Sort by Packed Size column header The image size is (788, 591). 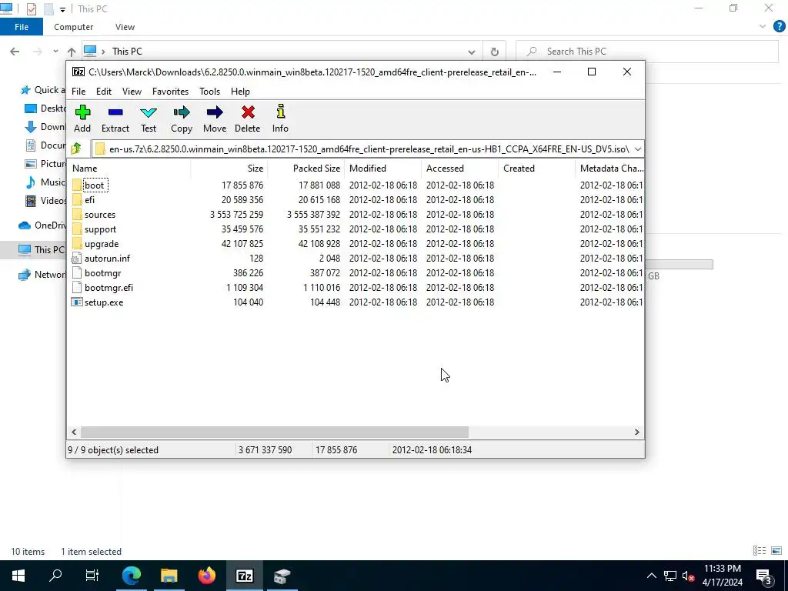[306, 169]
